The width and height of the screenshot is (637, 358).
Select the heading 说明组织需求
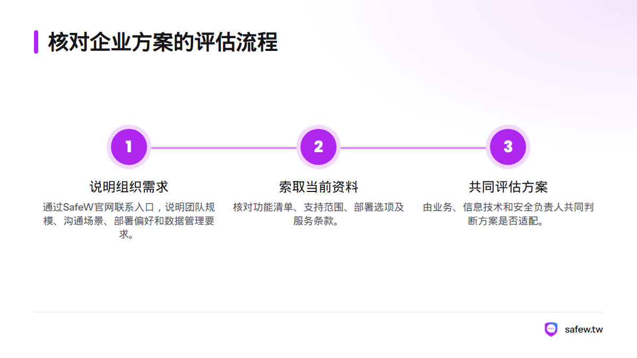pyautogui.click(x=129, y=187)
